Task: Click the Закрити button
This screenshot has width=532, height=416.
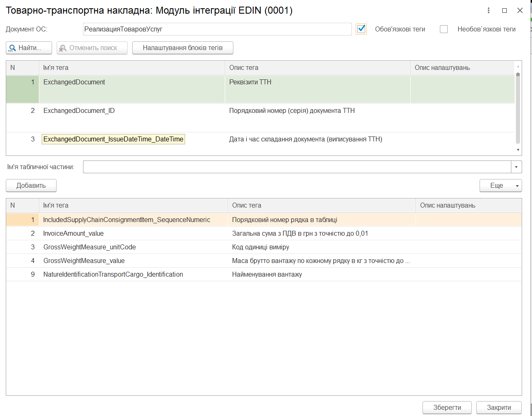Action: pyautogui.click(x=499, y=408)
